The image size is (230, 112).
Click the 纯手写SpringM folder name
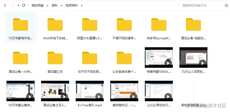(159, 38)
